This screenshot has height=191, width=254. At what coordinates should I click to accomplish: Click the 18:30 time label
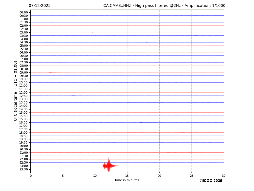24,136
